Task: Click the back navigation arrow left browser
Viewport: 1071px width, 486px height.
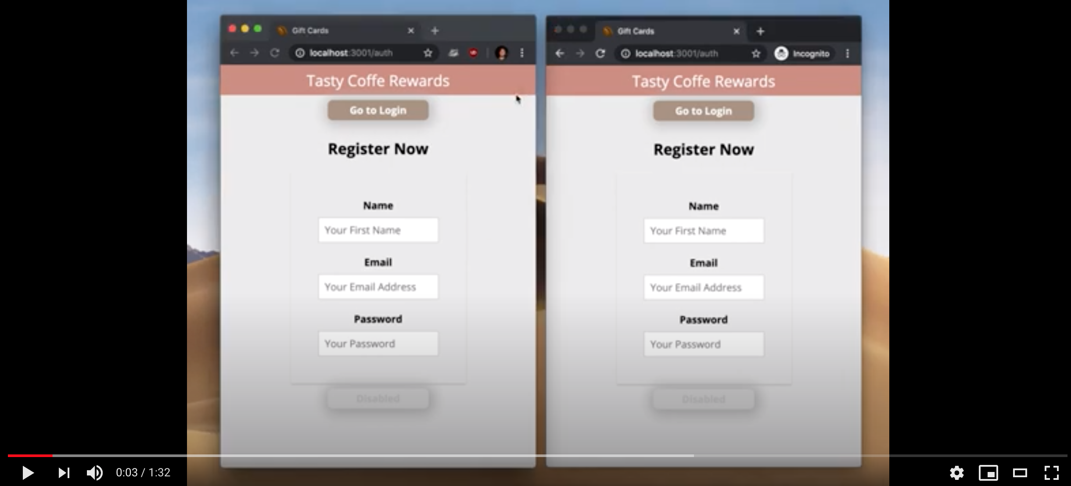Action: tap(234, 53)
